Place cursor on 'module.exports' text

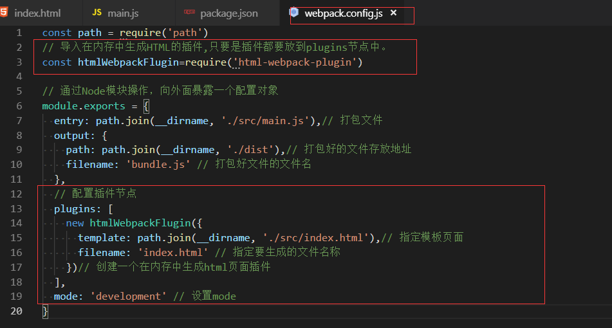pos(84,106)
